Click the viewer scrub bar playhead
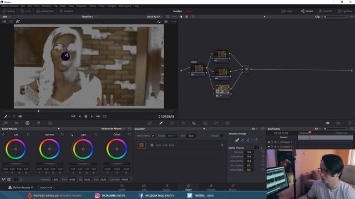 (x=38, y=111)
